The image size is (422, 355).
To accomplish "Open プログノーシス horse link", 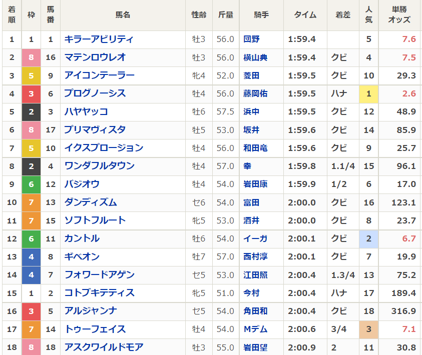I will click(x=95, y=93).
